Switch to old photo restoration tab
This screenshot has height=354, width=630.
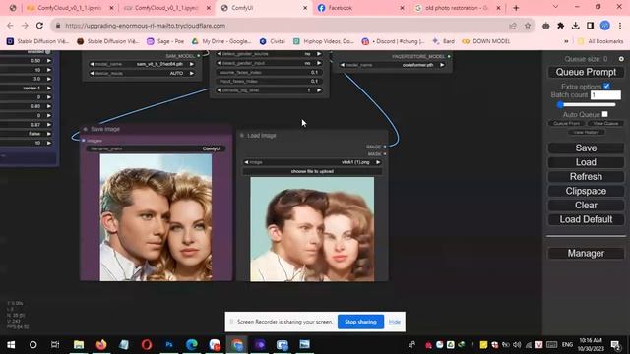(457, 8)
